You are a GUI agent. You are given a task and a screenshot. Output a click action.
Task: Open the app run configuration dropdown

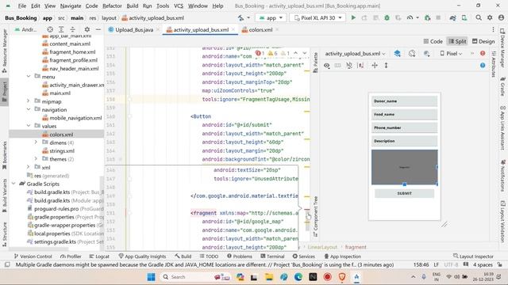click(271, 17)
